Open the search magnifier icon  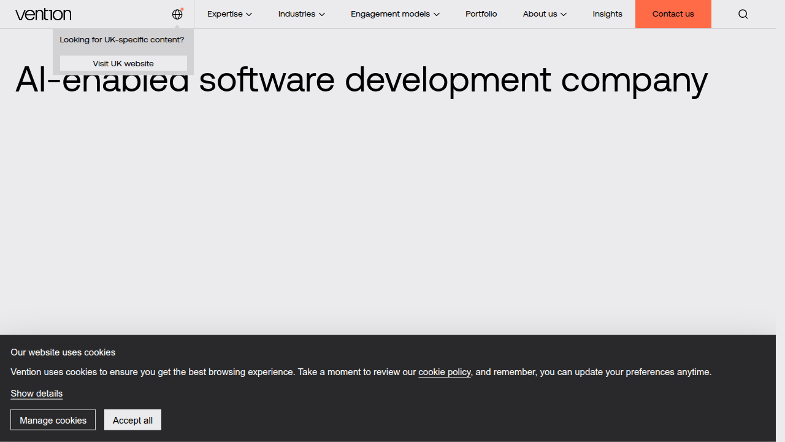tap(743, 14)
